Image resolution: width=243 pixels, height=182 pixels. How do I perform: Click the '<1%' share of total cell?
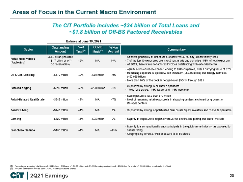[81, 130]
